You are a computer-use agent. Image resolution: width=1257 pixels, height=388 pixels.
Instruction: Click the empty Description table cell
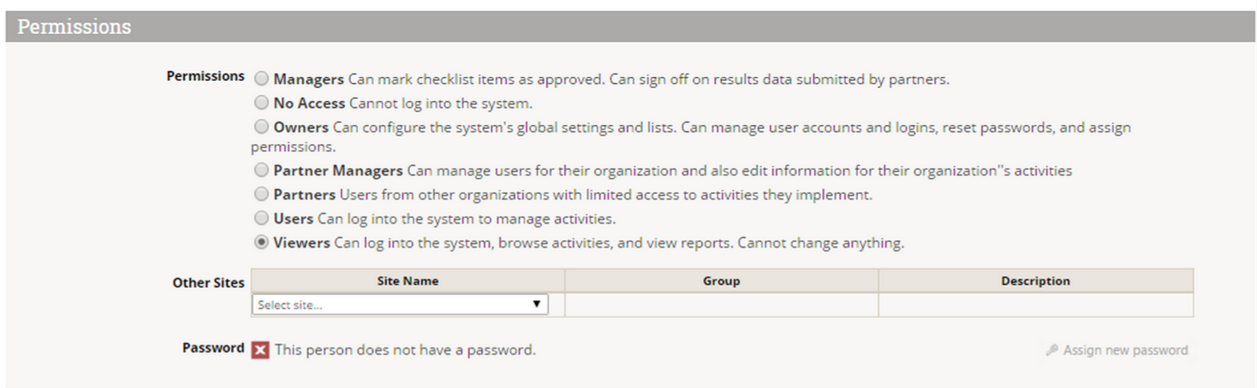click(1035, 305)
